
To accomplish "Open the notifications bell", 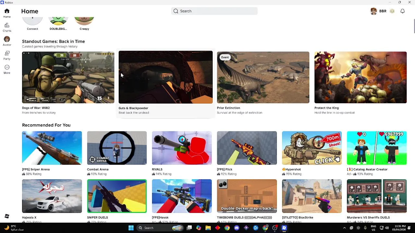I will pyautogui.click(x=402, y=11).
